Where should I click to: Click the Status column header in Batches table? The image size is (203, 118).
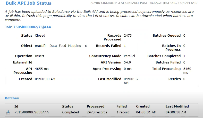point(68,106)
